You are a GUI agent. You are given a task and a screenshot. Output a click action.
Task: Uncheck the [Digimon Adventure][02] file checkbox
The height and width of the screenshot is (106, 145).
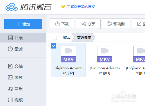[x=54, y=46]
